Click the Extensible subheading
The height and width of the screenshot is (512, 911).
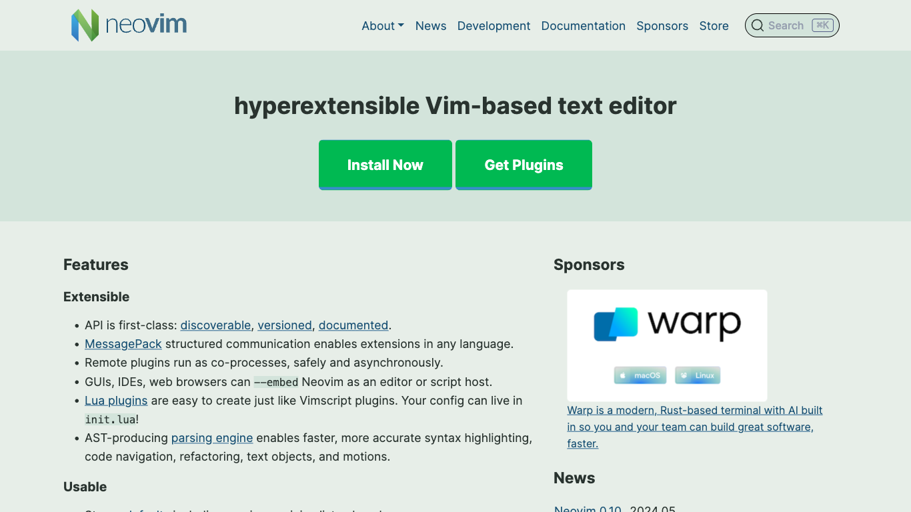[97, 297]
